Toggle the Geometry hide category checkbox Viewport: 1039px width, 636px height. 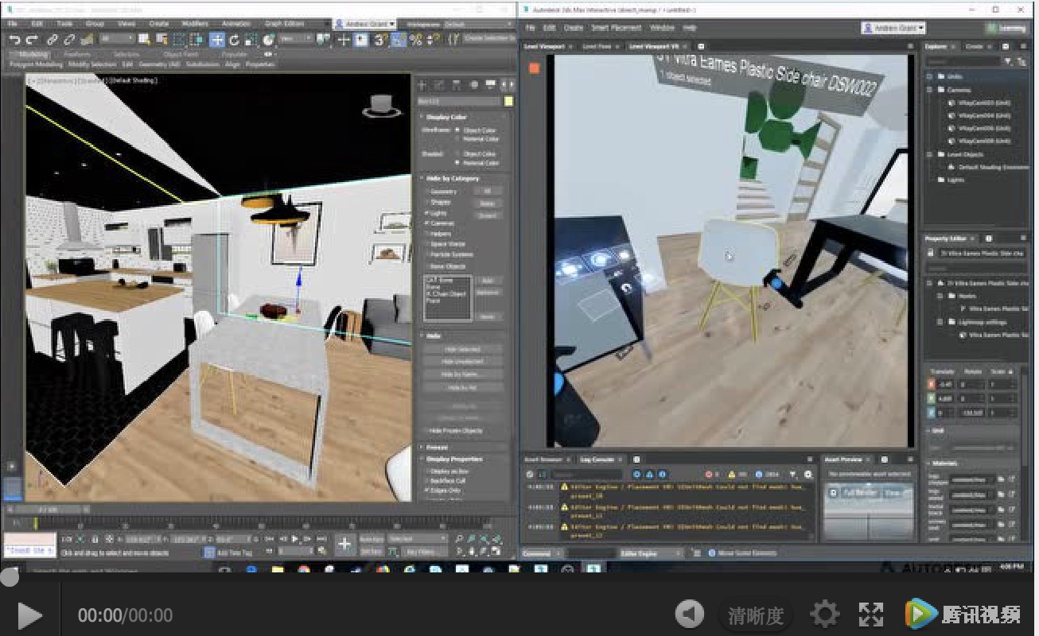pos(427,192)
